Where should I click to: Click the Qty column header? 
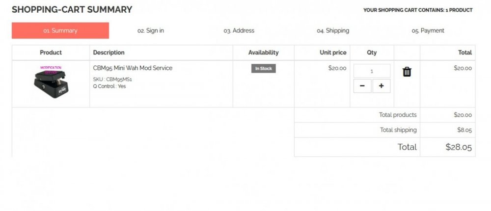[x=372, y=53]
